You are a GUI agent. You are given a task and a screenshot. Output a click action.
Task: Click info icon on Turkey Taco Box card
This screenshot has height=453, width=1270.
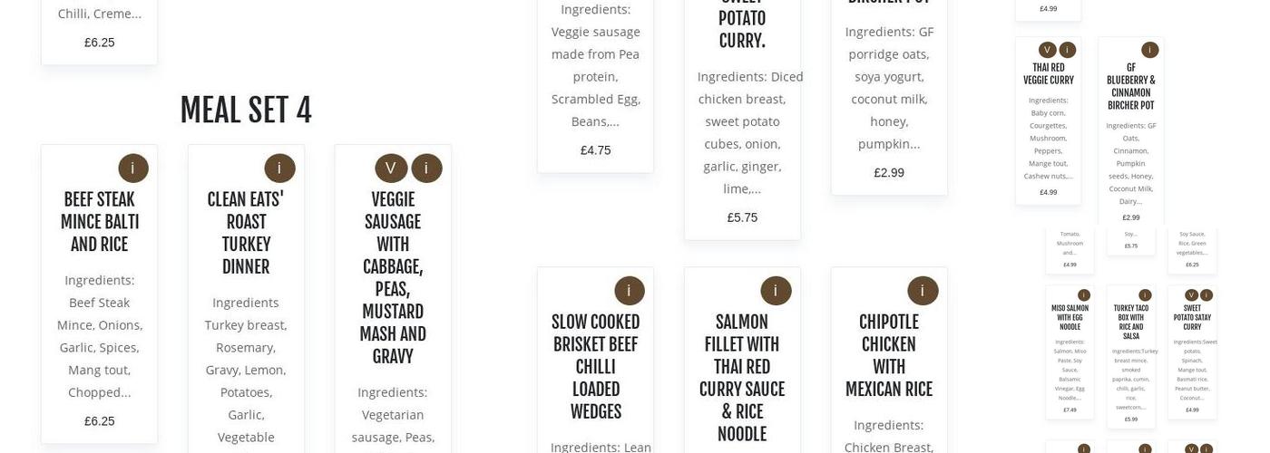point(1145,295)
